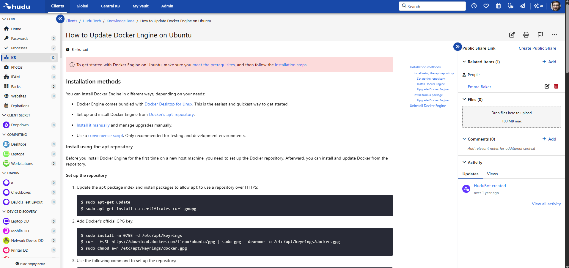Open the AI assistant sparkle icon

538,6
